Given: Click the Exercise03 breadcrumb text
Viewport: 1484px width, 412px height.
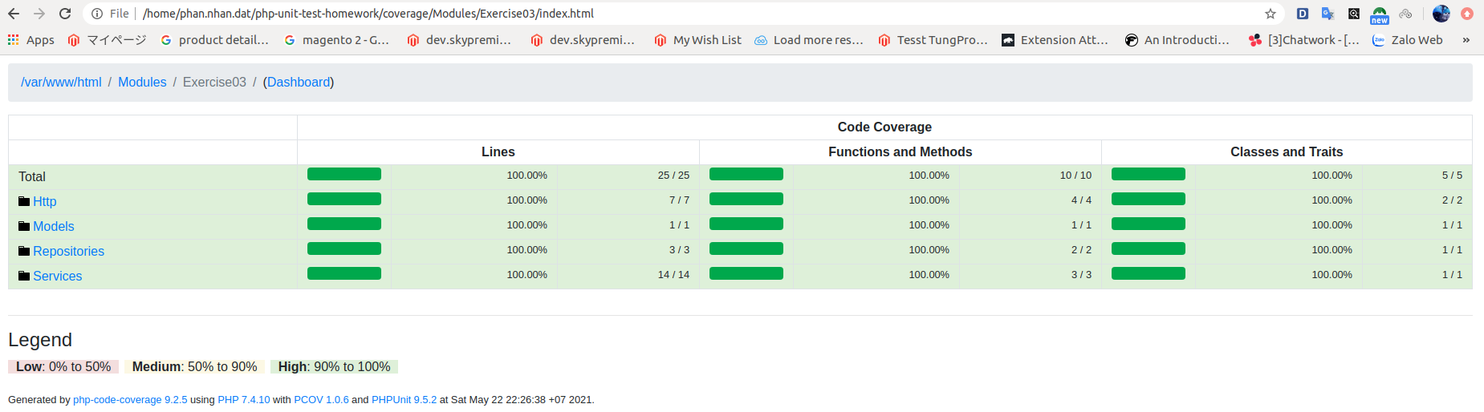Looking at the screenshot, I should 214,82.
